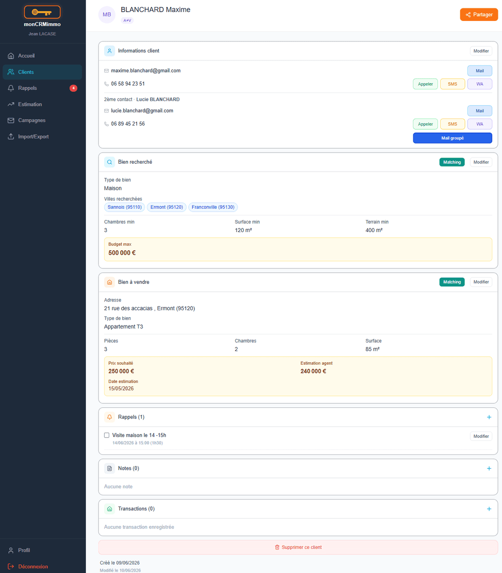Click the Déconnexion logout icon
The image size is (502, 573).
(11, 566)
